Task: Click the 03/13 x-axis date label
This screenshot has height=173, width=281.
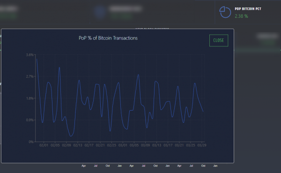Action: (x=156, y=145)
